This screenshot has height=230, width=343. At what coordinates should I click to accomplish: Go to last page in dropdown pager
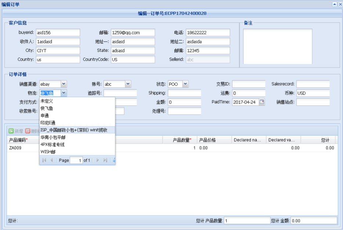coord(105,160)
